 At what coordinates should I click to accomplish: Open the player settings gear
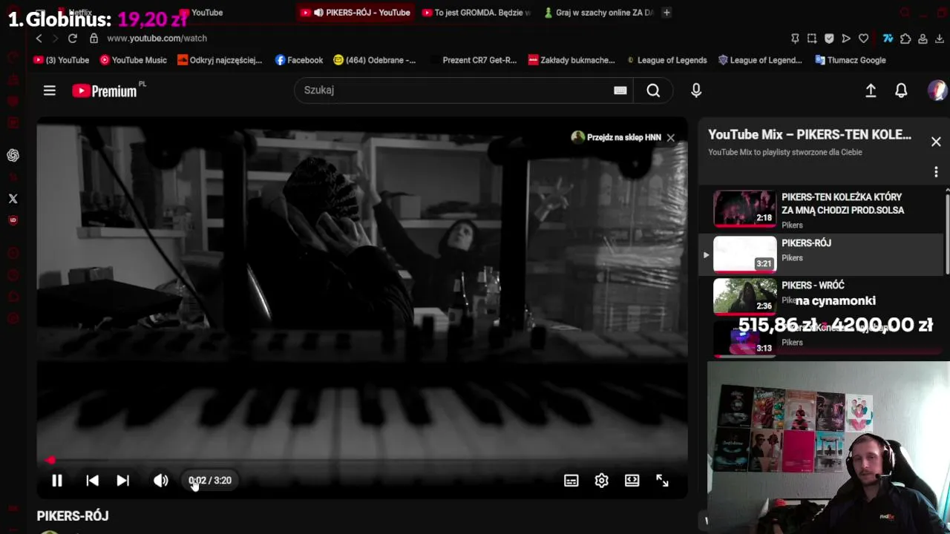[x=602, y=481]
